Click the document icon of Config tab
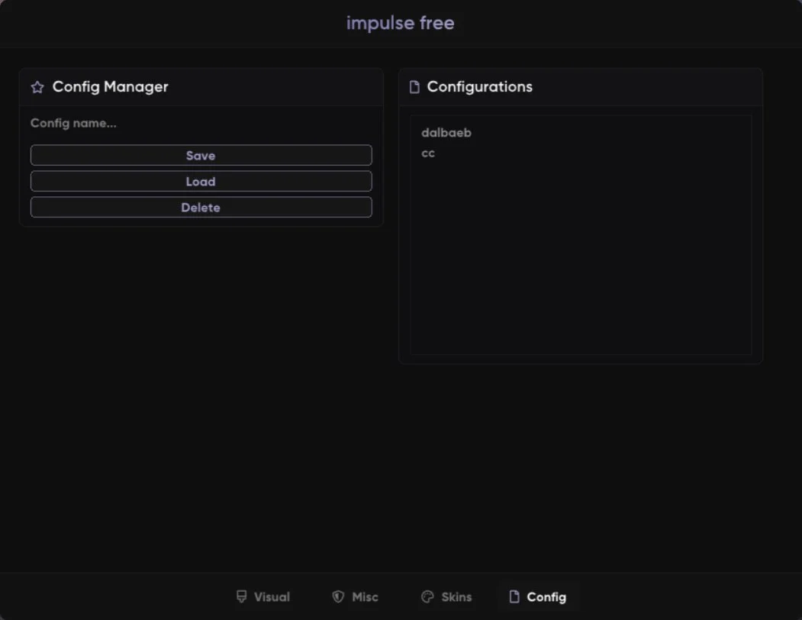802x620 pixels. [x=514, y=596]
